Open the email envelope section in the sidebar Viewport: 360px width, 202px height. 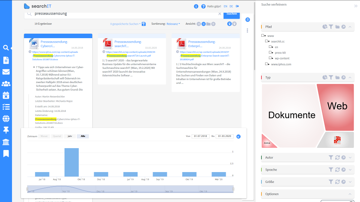(x=6, y=72)
